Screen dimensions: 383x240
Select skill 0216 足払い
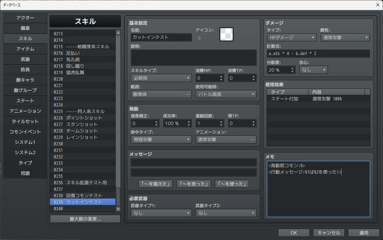(x=83, y=53)
